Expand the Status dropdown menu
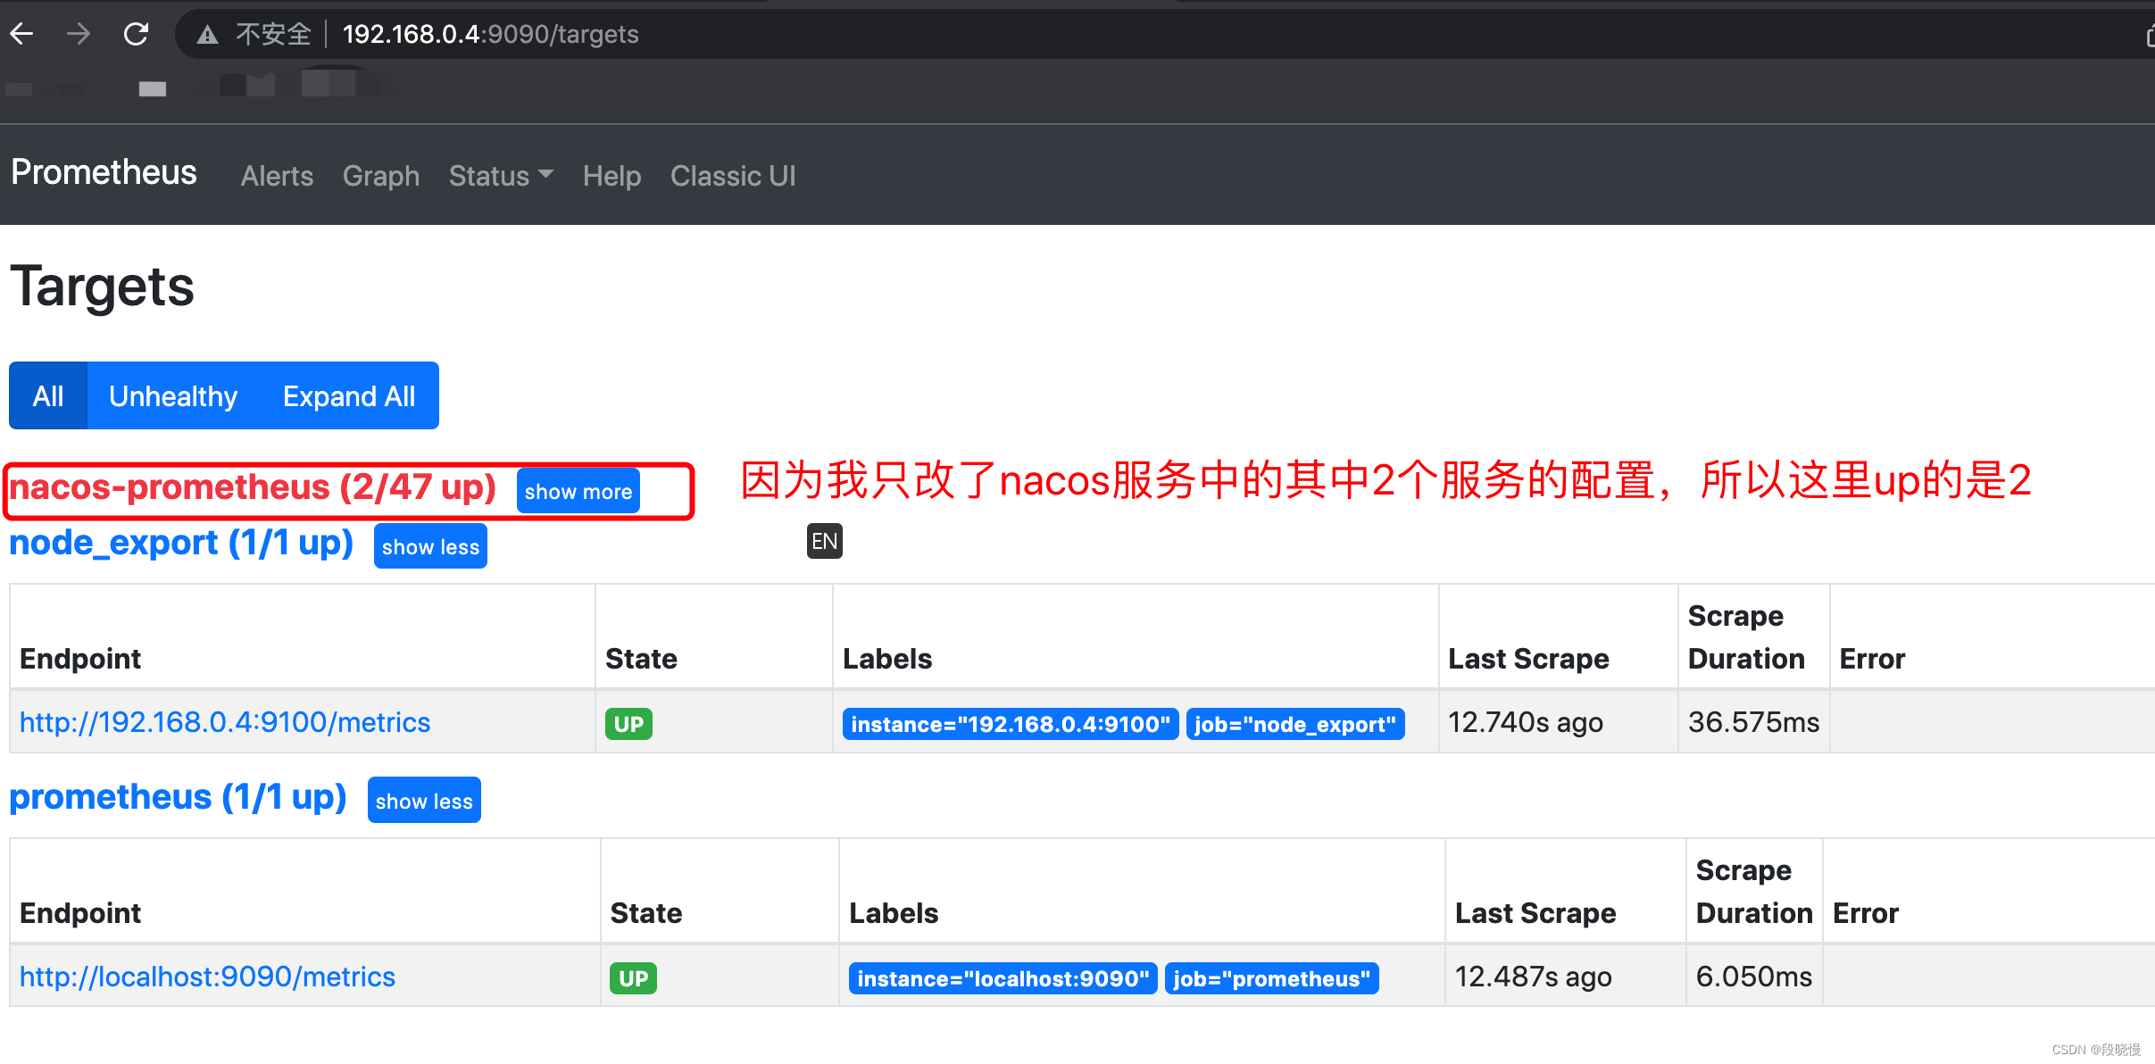Image resolution: width=2155 pixels, height=1064 pixels. click(x=501, y=176)
